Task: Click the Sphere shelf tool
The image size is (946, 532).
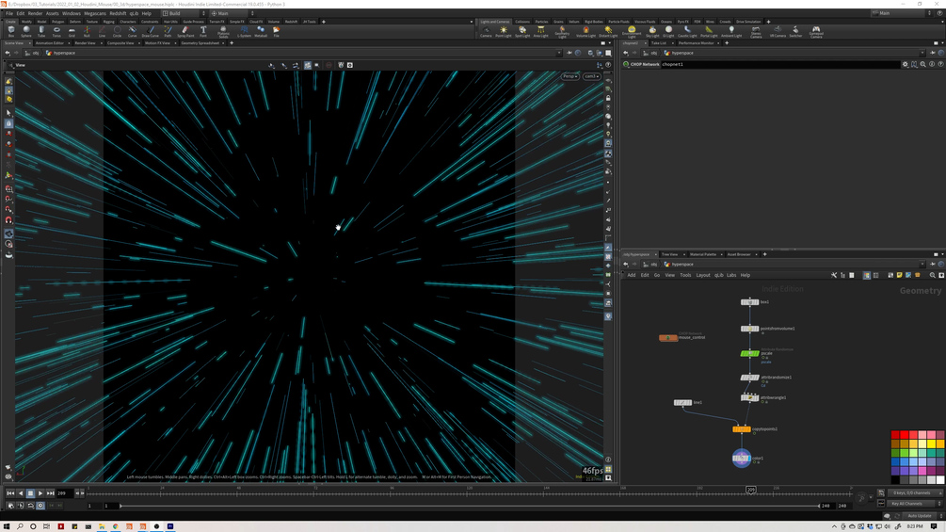Action: coord(26,31)
